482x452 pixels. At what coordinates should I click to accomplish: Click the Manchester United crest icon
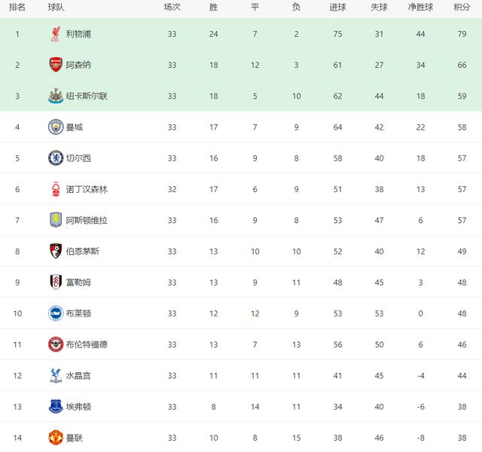[x=55, y=437]
